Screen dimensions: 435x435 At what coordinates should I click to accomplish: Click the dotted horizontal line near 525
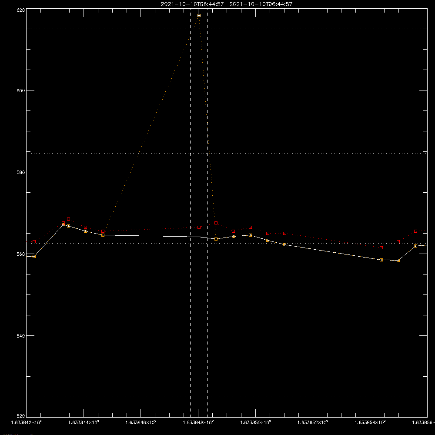227,396
